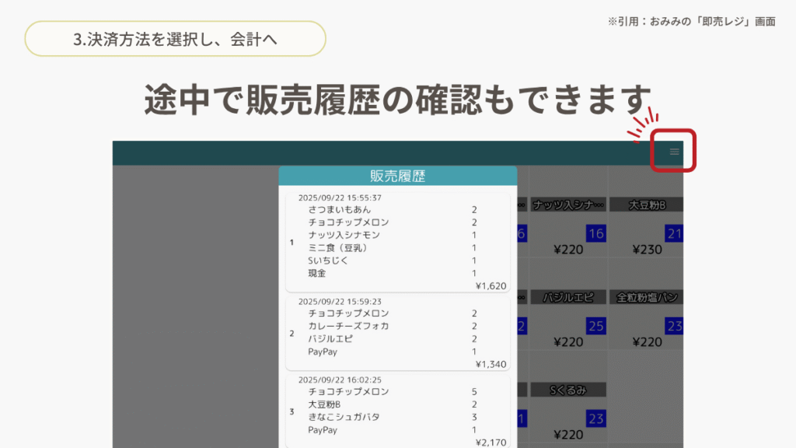The image size is (796, 448).
Task: Click the 3.決済方法を選択し、会計へ step label
Action: point(175,39)
